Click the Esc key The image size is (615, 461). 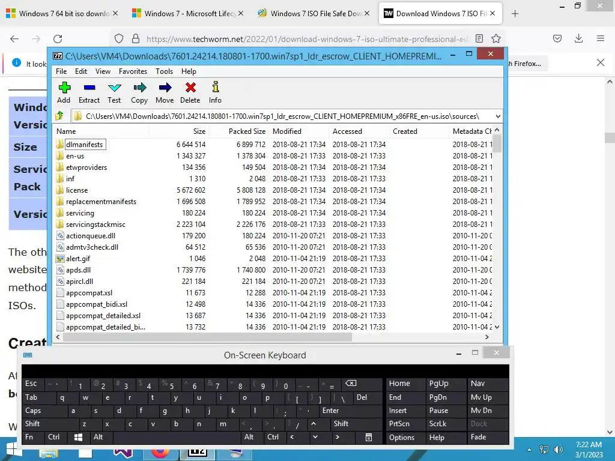pos(33,384)
